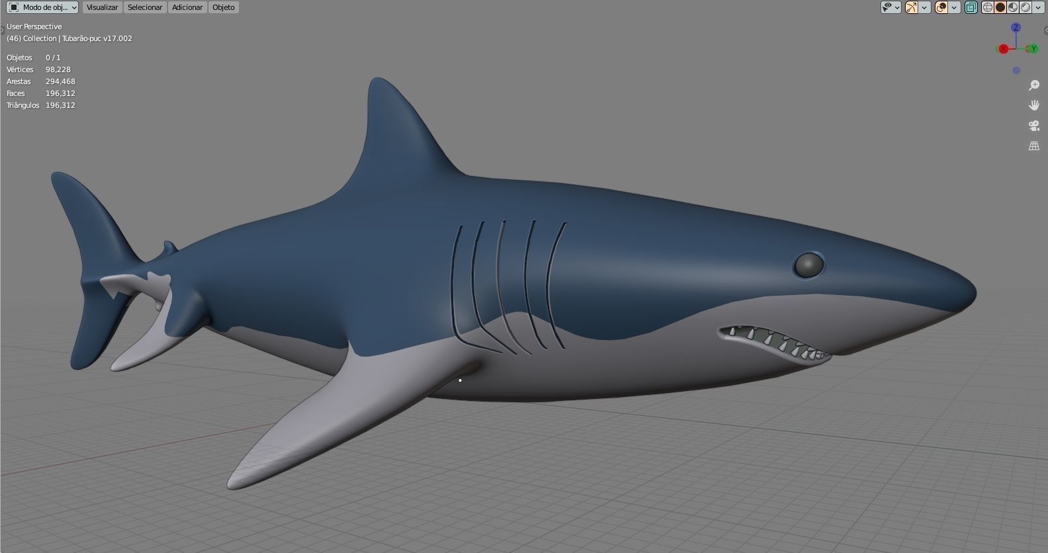
Task: Click the Triângulos statistics row
Action: pyautogui.click(x=41, y=105)
